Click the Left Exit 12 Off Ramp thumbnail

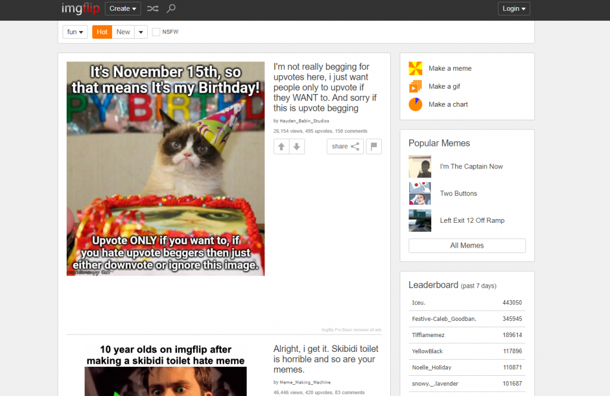420,220
